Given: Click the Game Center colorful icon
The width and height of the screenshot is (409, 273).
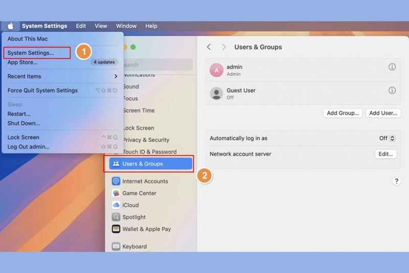Looking at the screenshot, I should [116, 193].
